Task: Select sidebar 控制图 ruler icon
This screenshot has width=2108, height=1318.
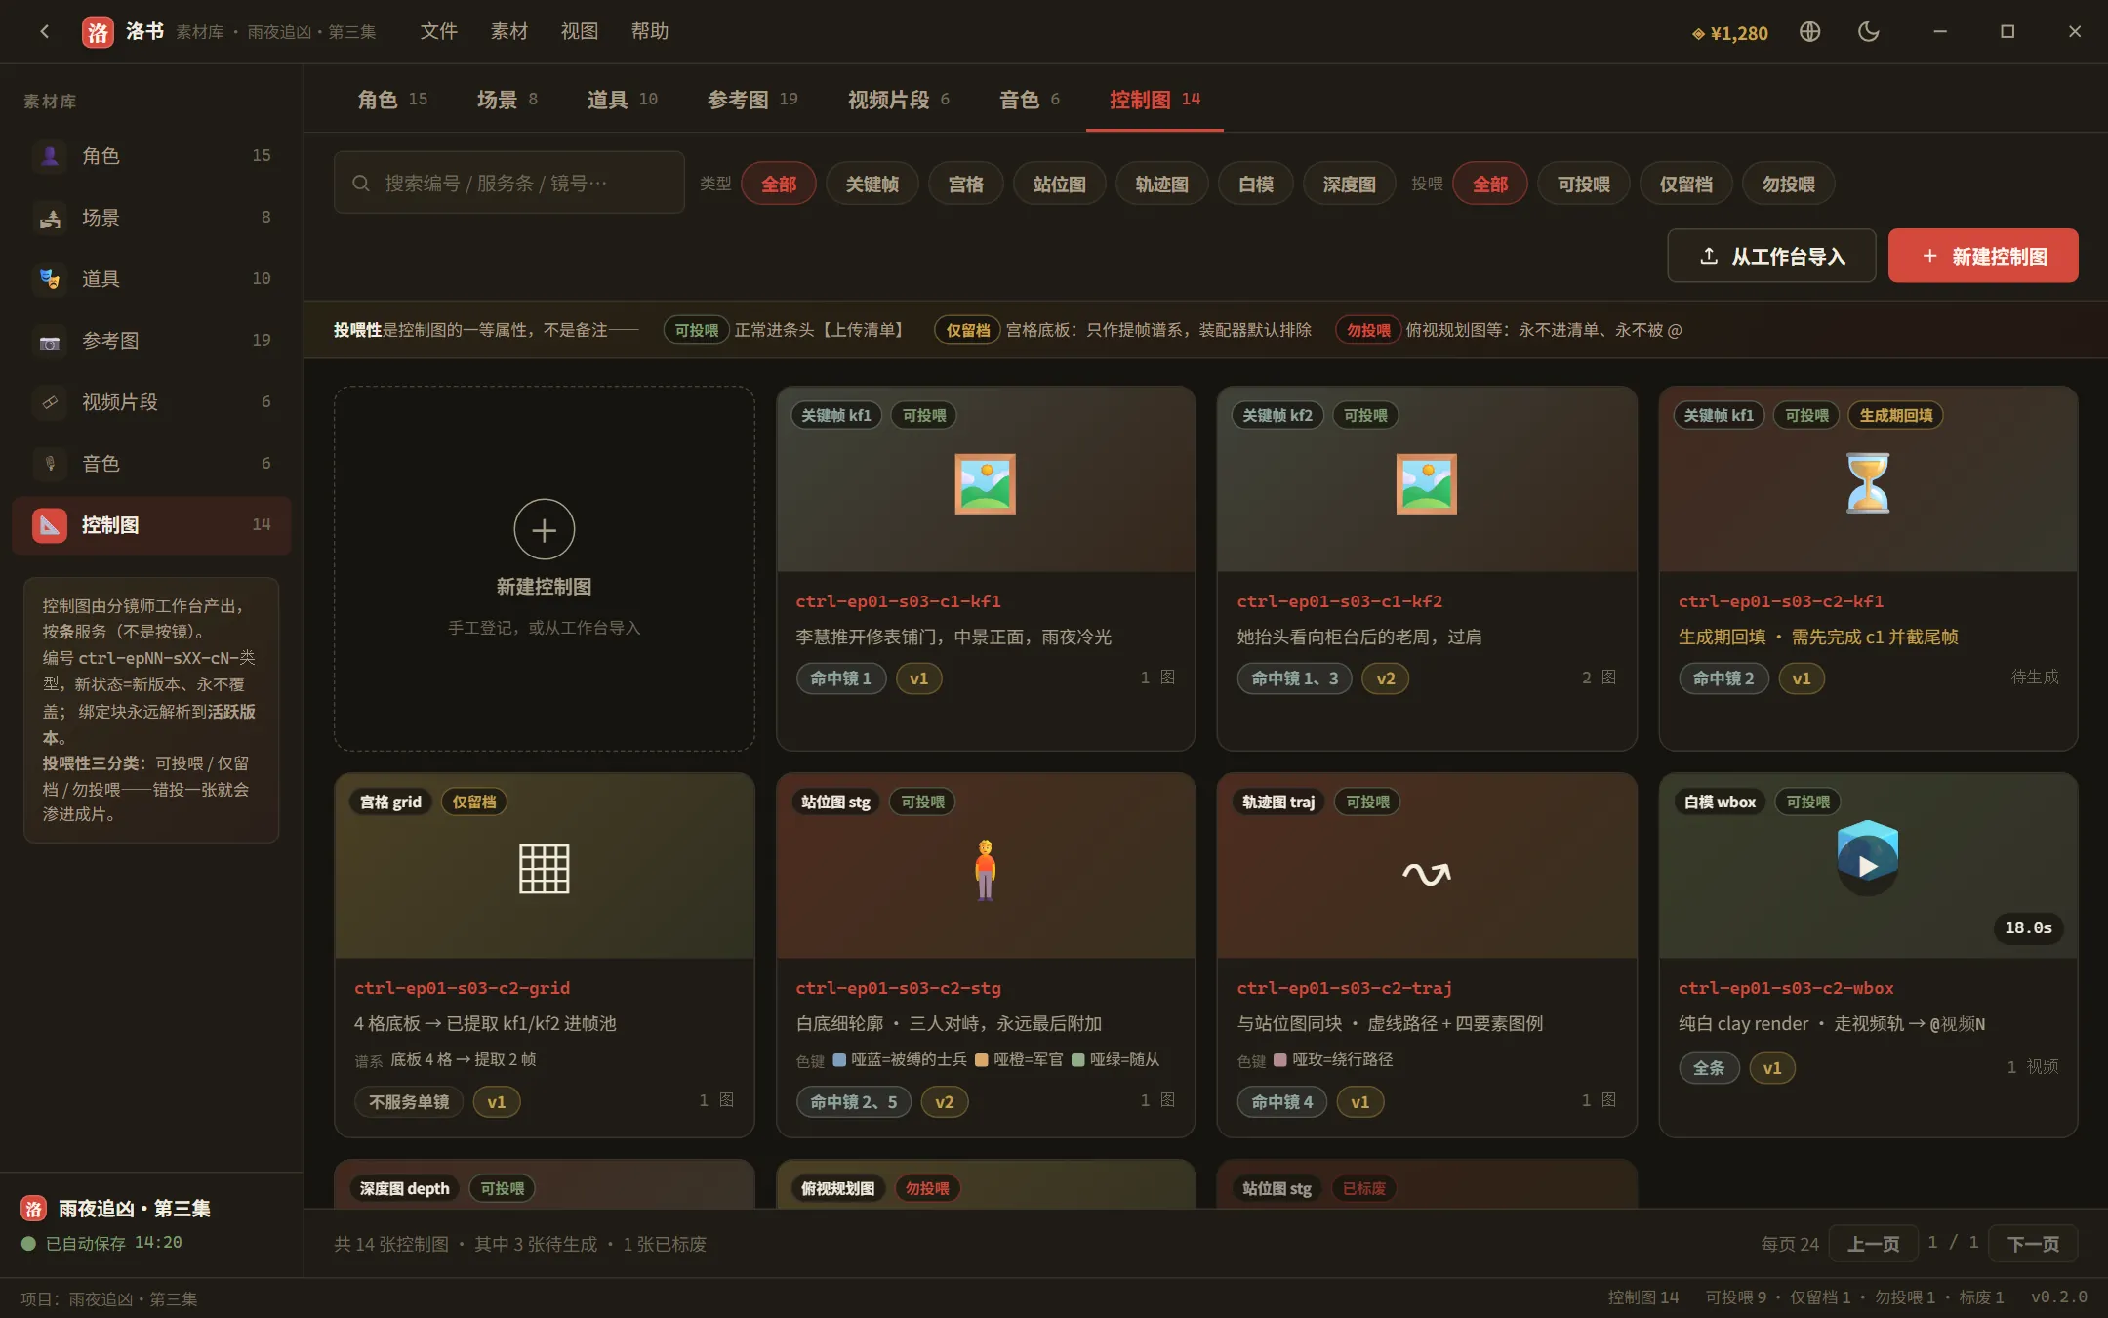Action: click(50, 525)
